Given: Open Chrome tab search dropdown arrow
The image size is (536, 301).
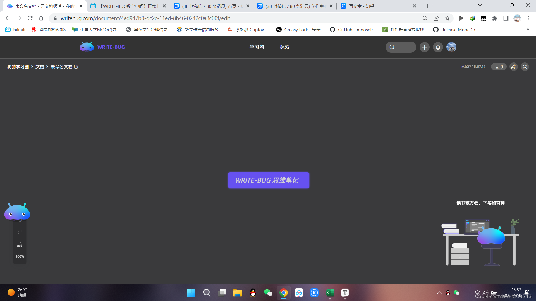Looking at the screenshot, I should 480,5.
